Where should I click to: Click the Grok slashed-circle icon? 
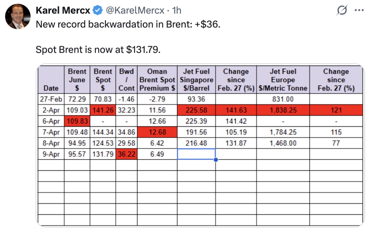[343, 11]
